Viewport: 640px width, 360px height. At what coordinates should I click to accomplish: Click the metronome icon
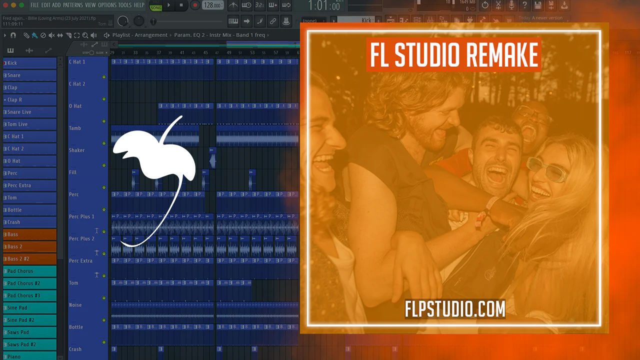click(x=233, y=5)
